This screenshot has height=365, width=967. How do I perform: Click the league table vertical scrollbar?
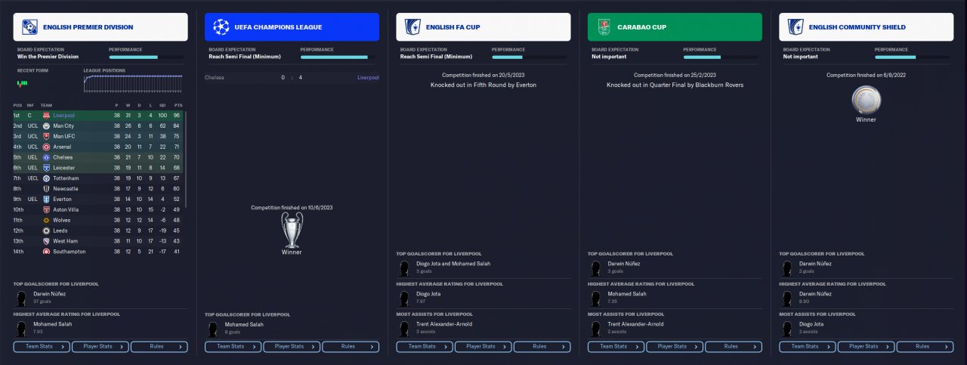pyautogui.click(x=184, y=159)
